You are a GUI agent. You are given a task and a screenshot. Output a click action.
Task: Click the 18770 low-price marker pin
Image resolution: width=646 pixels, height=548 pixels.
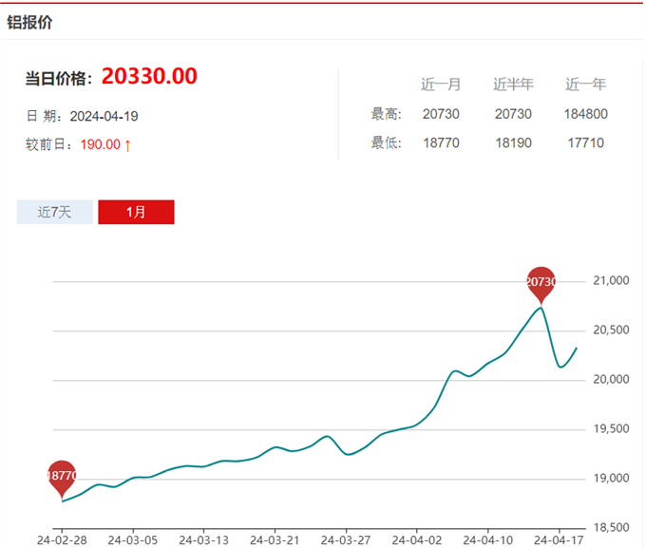point(62,479)
